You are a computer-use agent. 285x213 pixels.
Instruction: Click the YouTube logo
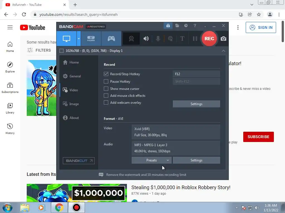pos(33,27)
